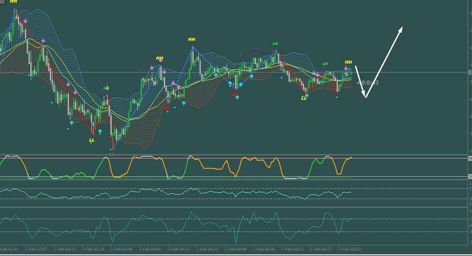Select the lowest candle wick near 03:45
The height and width of the screenshot is (256, 472).
[112, 144]
